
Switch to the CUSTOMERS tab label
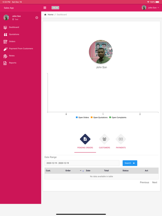[104, 148]
